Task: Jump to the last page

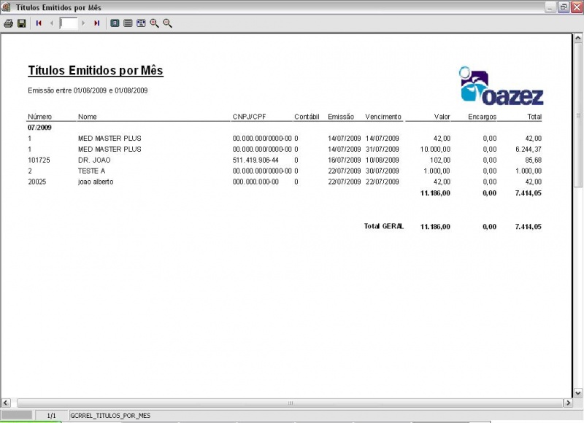Action: 97,23
